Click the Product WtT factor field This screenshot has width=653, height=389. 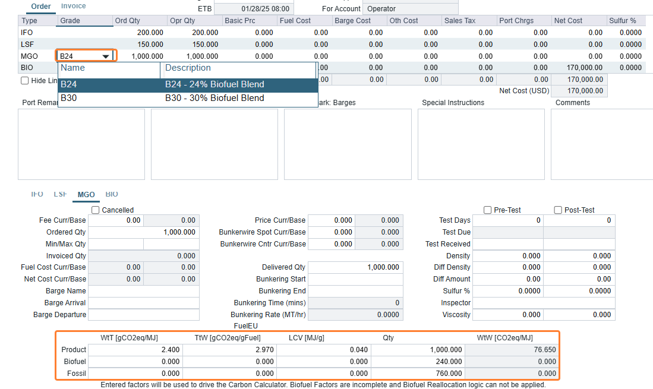point(135,350)
